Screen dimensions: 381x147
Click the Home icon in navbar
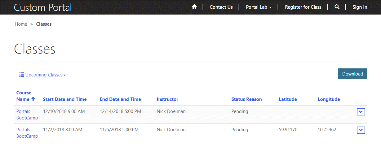[x=194, y=7]
